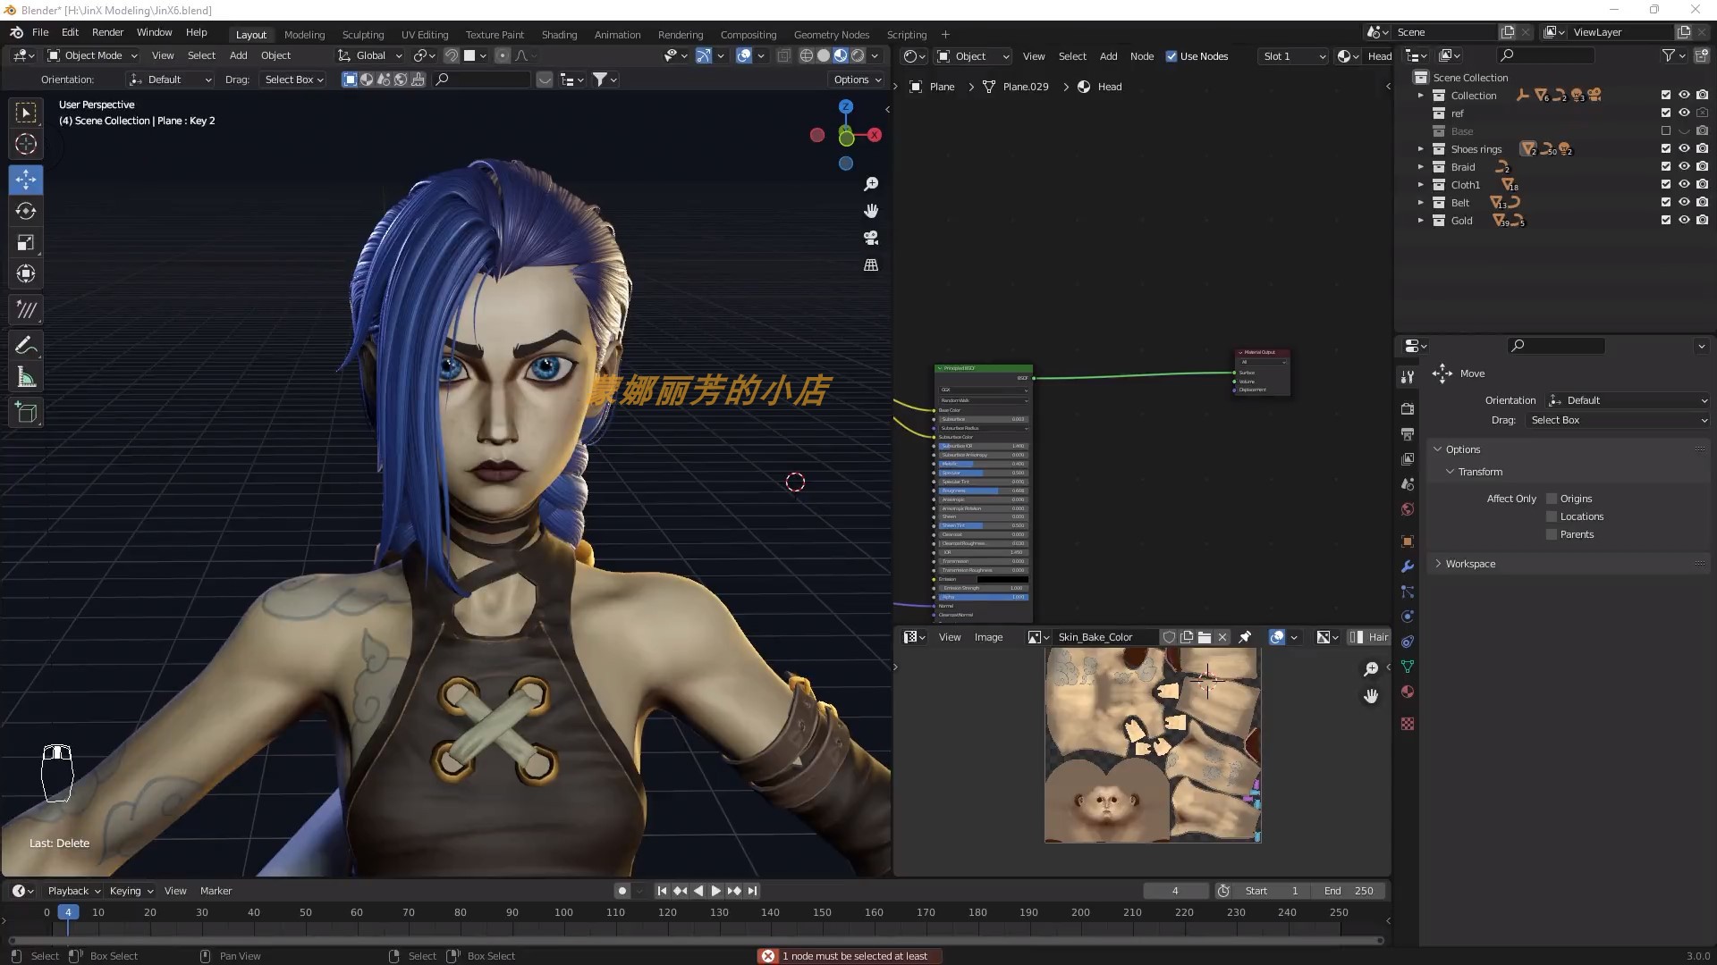The image size is (1717, 965).
Task: Activate the Cursor tool
Action: pyautogui.click(x=26, y=144)
